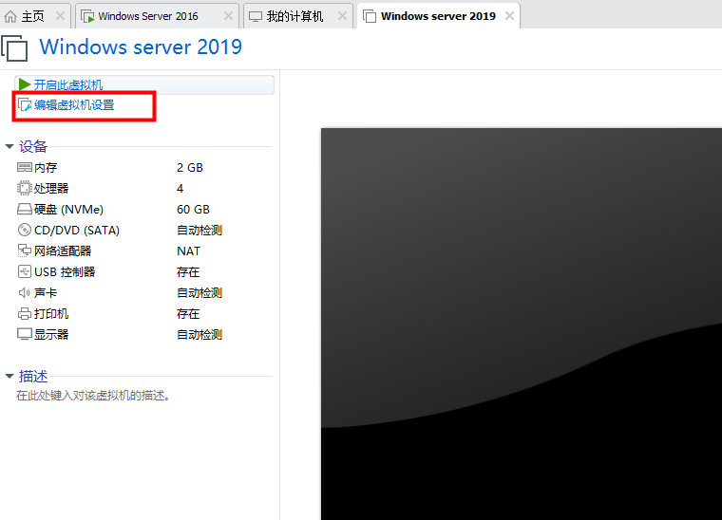Collapse the 设备 section

[x=9, y=147]
